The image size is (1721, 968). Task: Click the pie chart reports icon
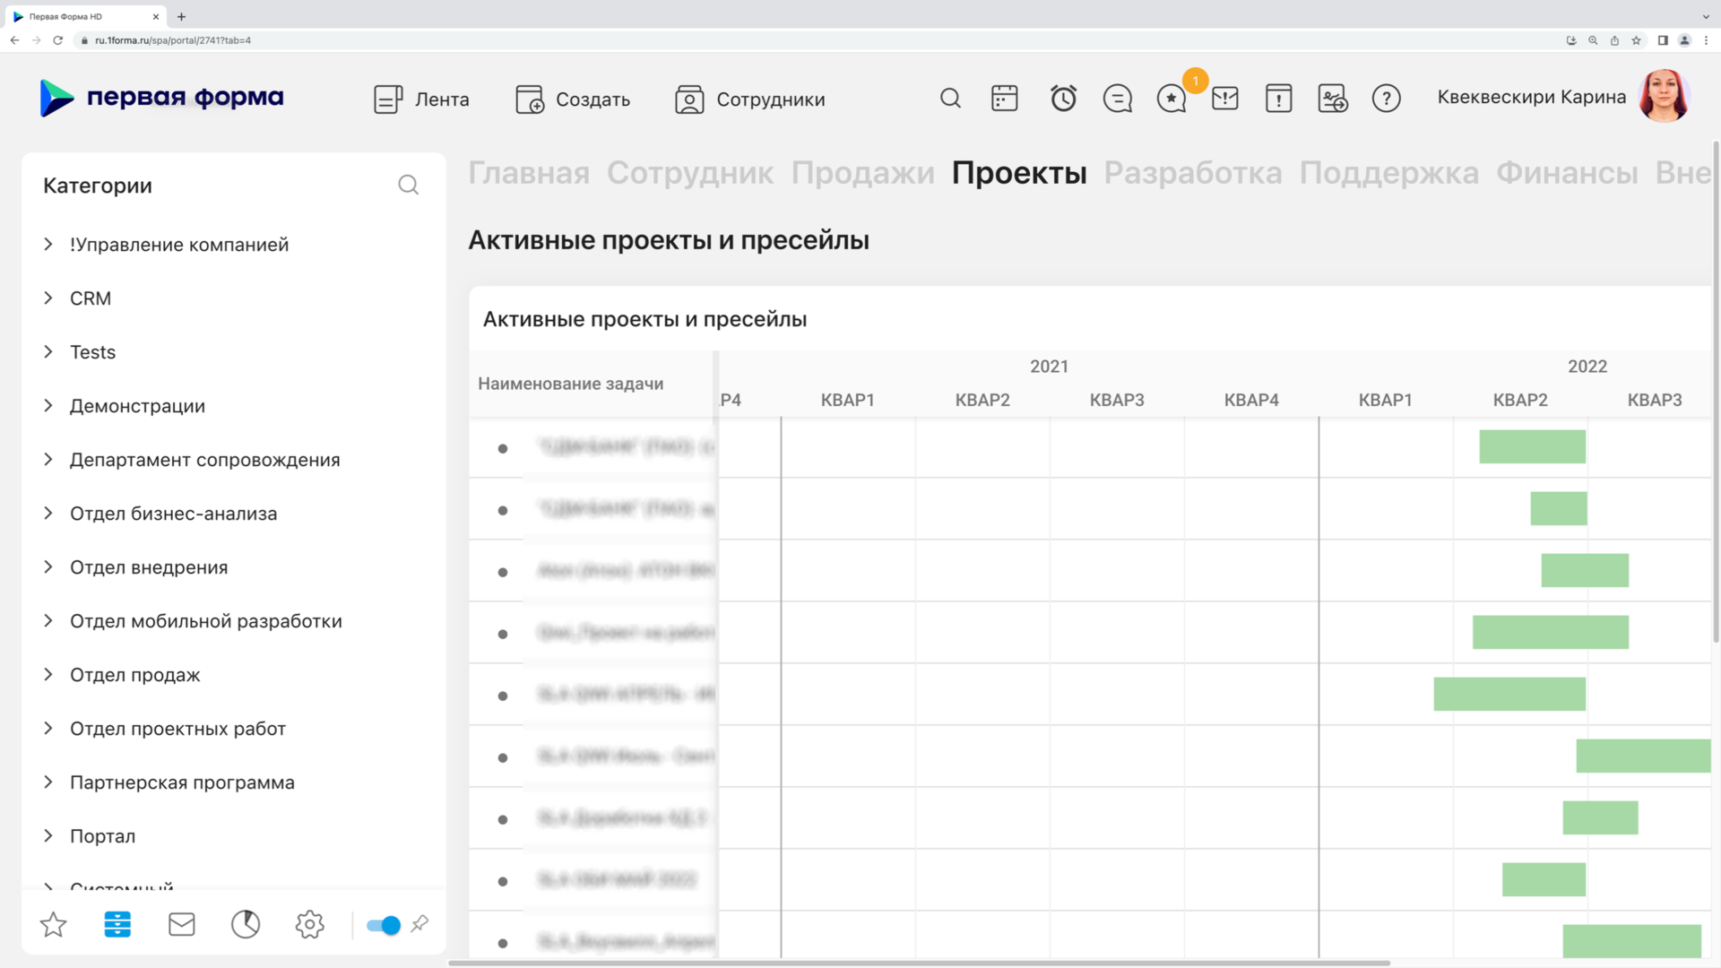(x=246, y=924)
